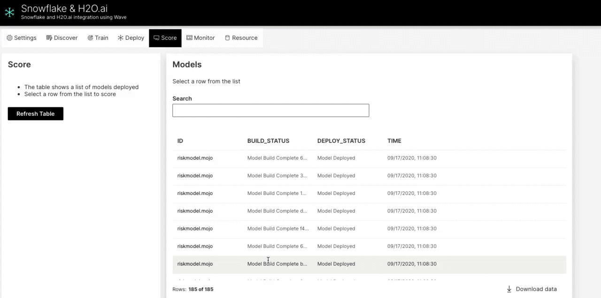
Task: Click the Monitor tab icon
Action: (x=189, y=38)
